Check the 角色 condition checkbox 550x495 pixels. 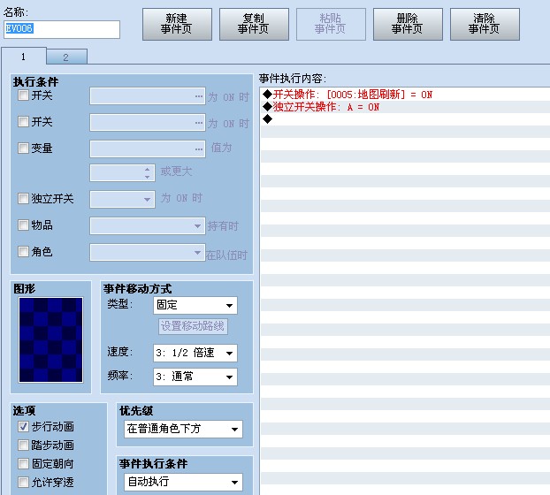point(23,251)
